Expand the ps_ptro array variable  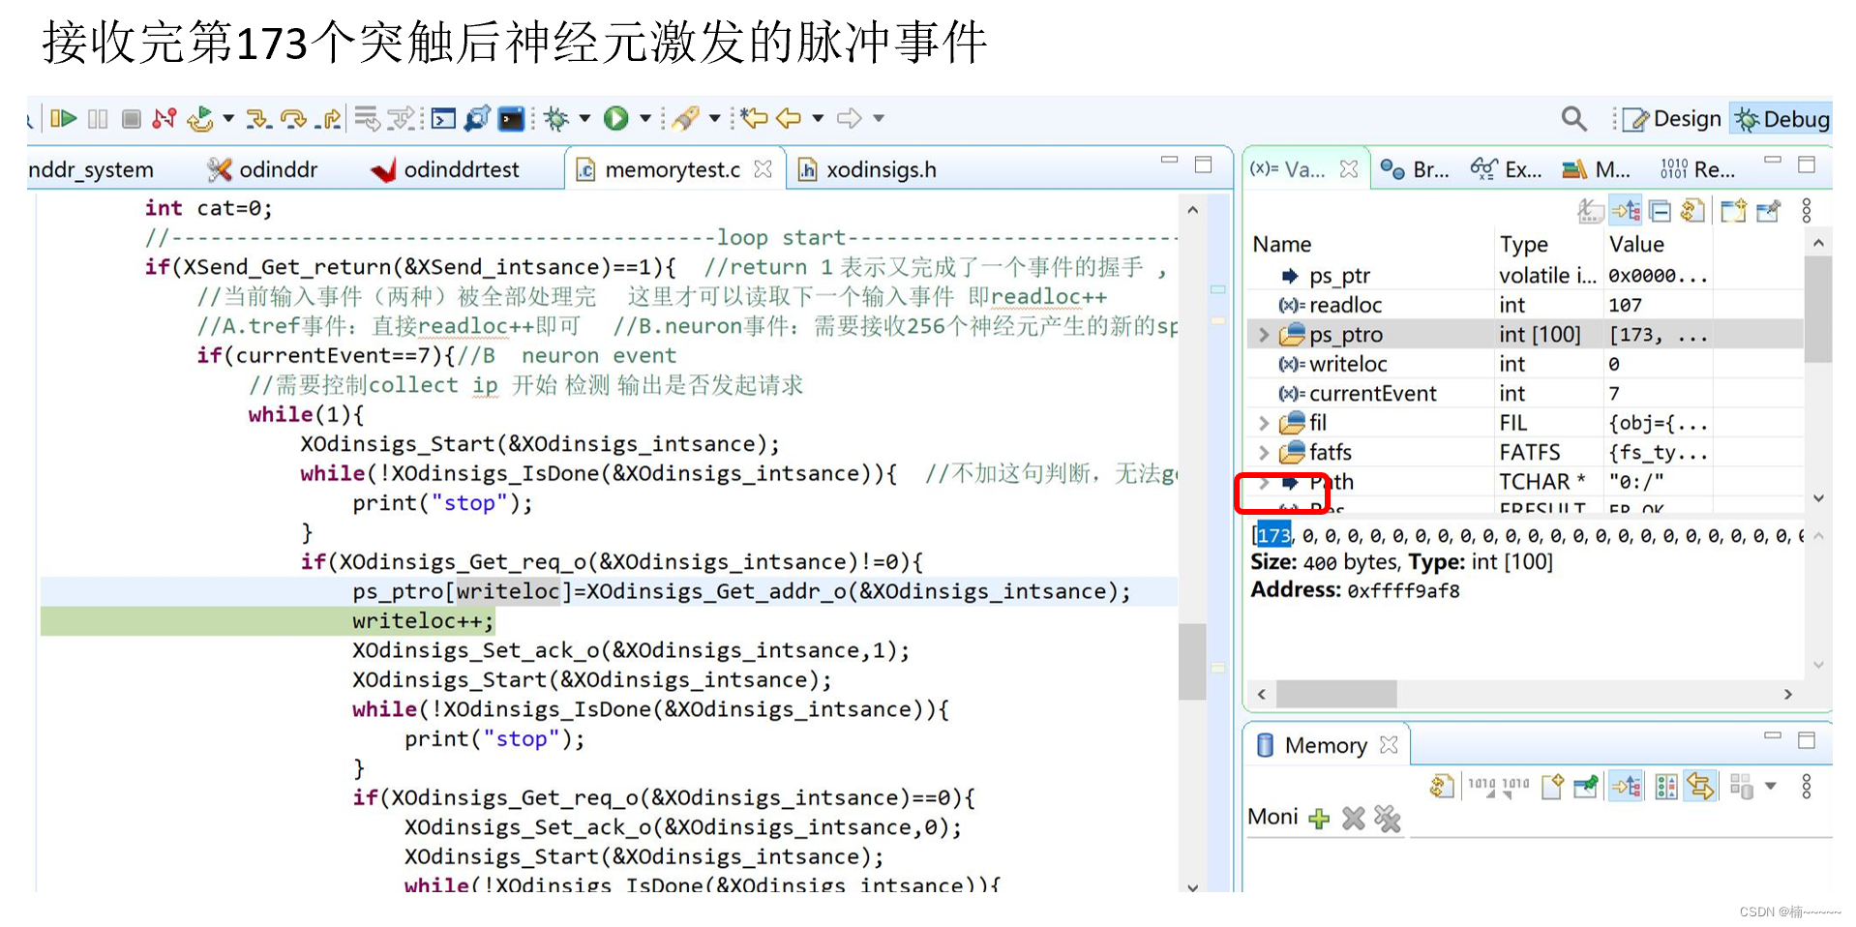click(1264, 335)
